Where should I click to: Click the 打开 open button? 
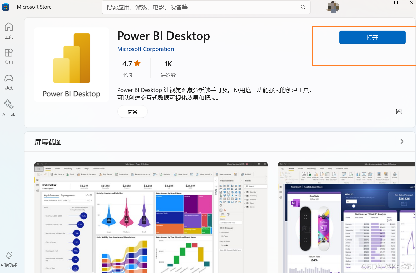[372, 38]
